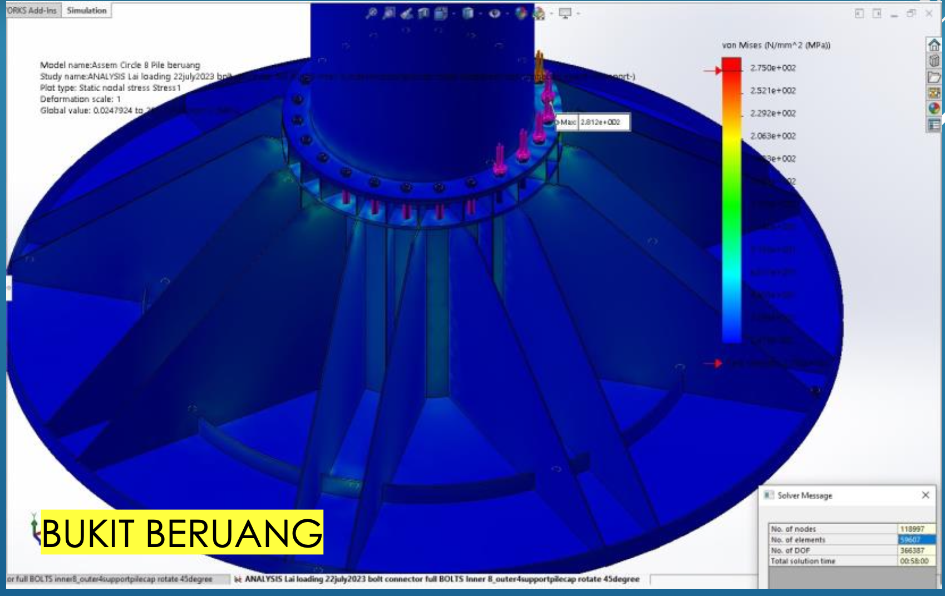Open the View Palette pane
The width and height of the screenshot is (945, 596).
tap(934, 93)
